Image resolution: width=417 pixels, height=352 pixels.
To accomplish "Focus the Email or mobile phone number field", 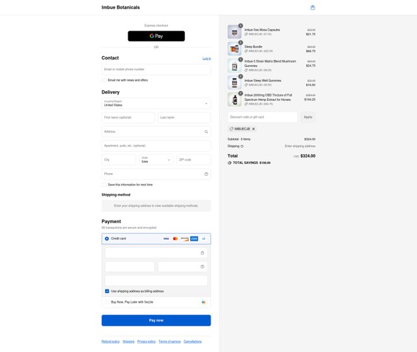I will (x=156, y=70).
